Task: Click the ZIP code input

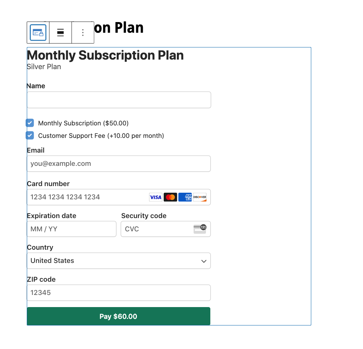Action: coord(119,293)
